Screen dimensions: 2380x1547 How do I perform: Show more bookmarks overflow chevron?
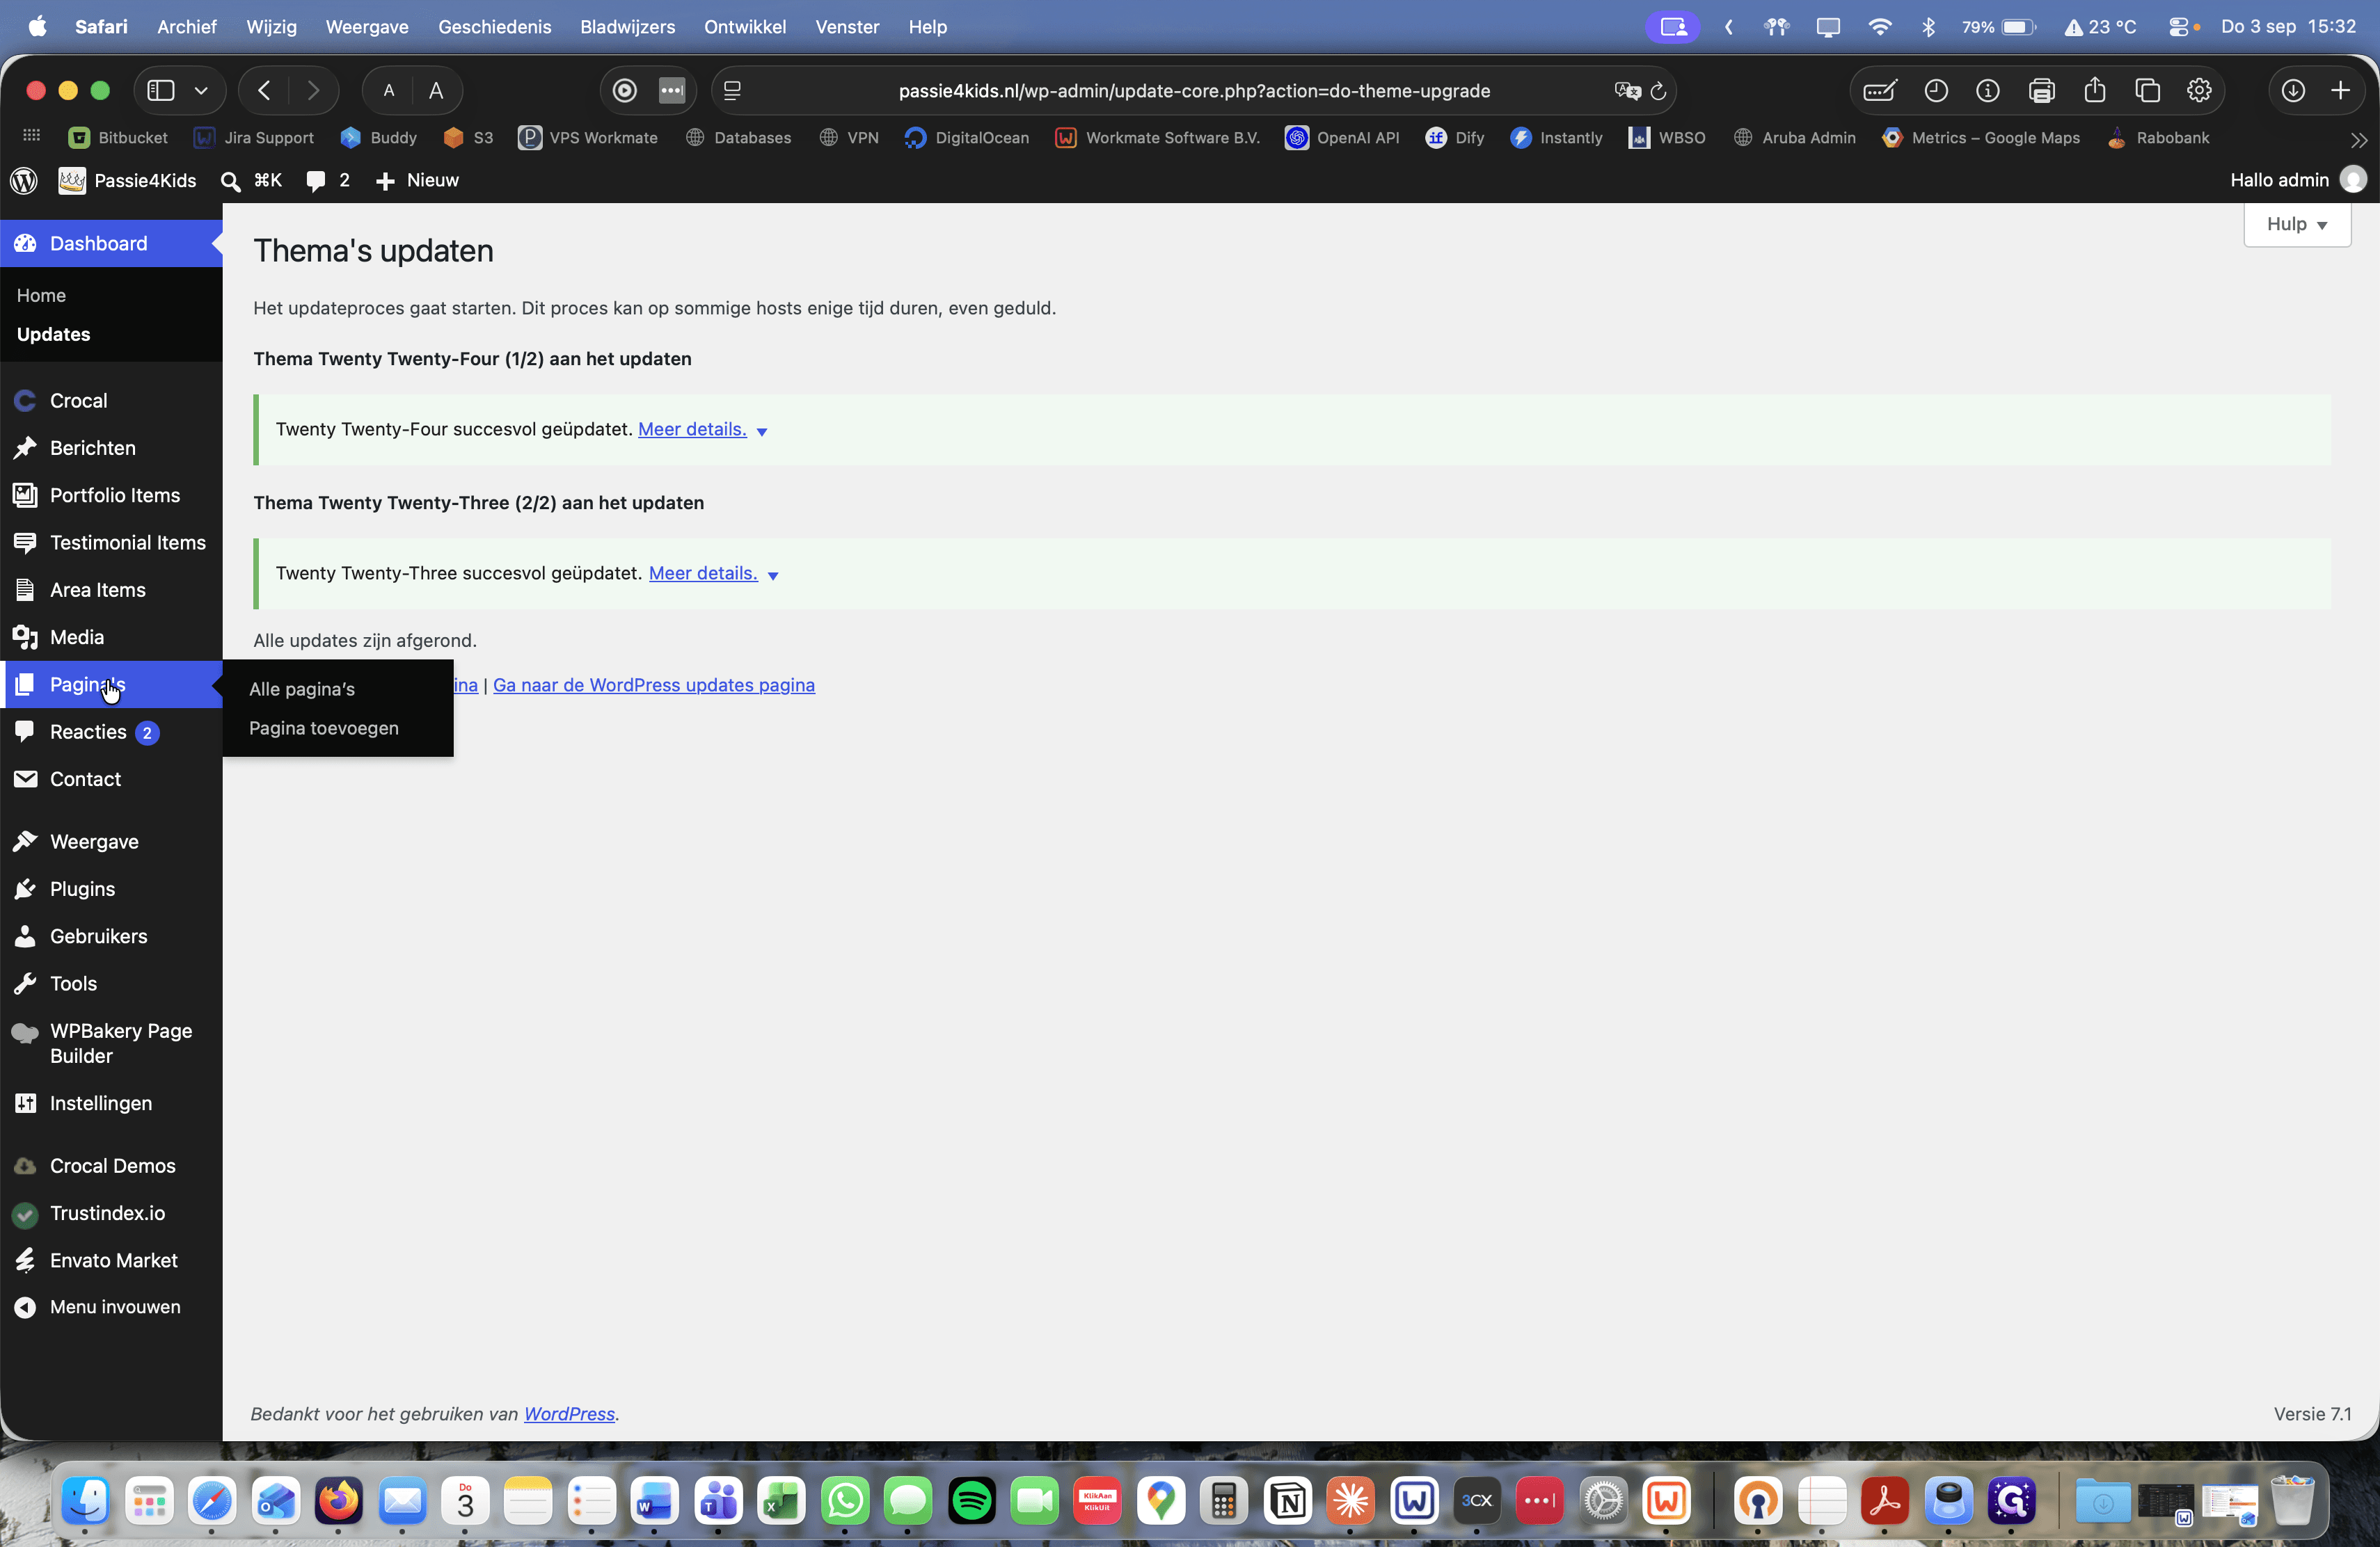[2359, 140]
